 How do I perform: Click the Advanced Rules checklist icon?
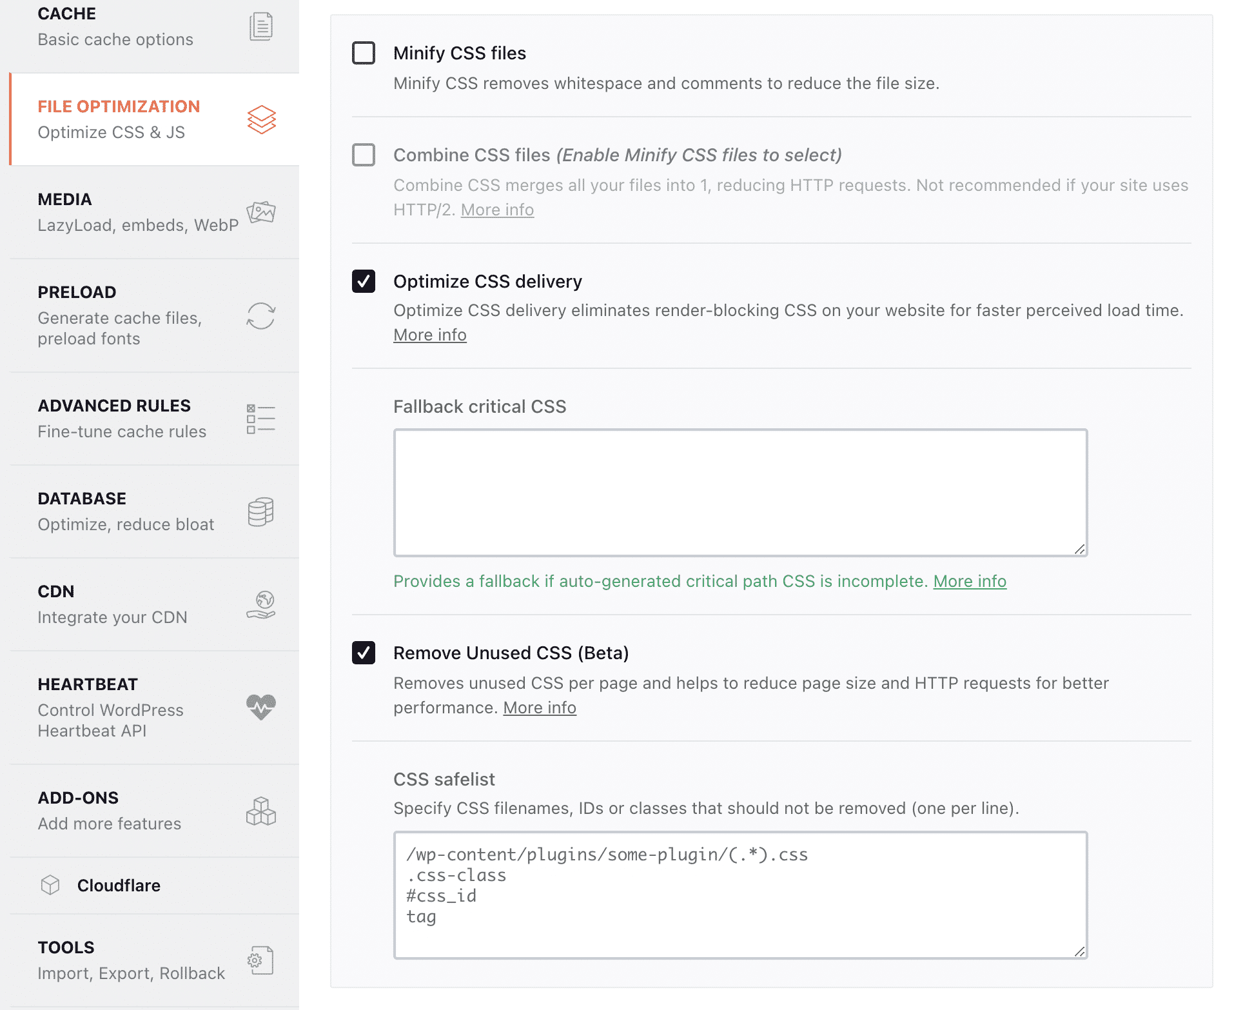260,419
